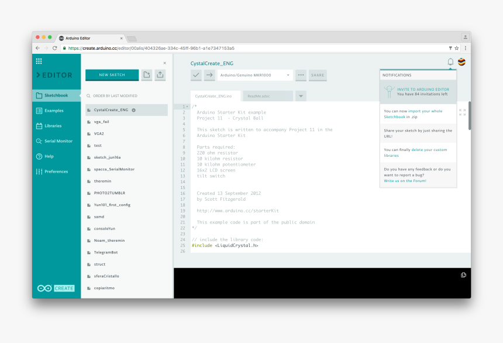Switch to the ReadMe.adoc tab
The height and width of the screenshot is (343, 503).
(x=268, y=96)
